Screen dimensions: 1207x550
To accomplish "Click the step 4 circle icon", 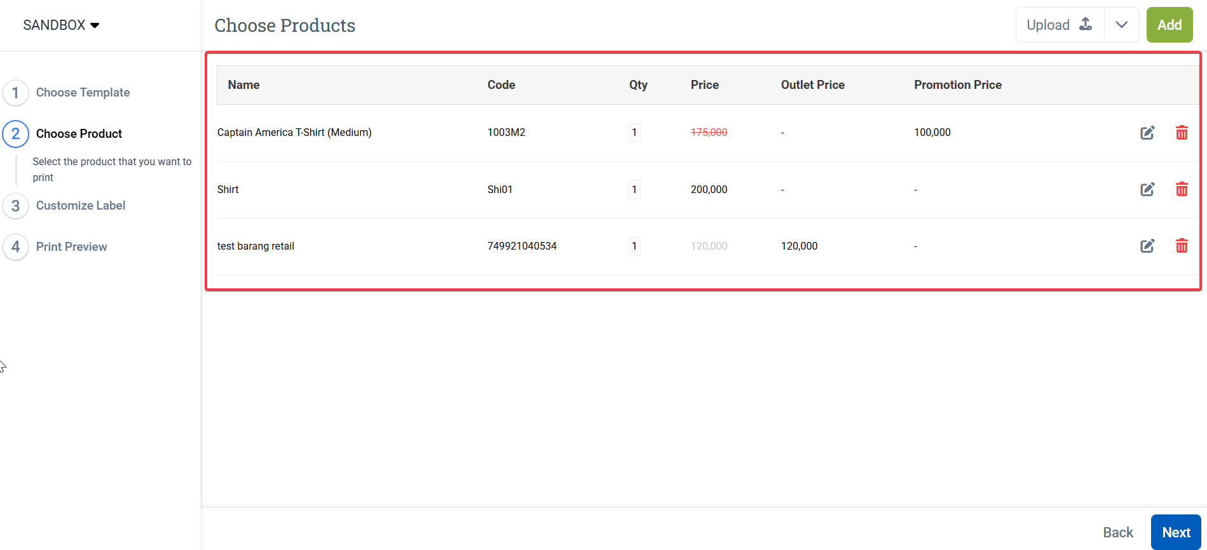I will [16, 246].
